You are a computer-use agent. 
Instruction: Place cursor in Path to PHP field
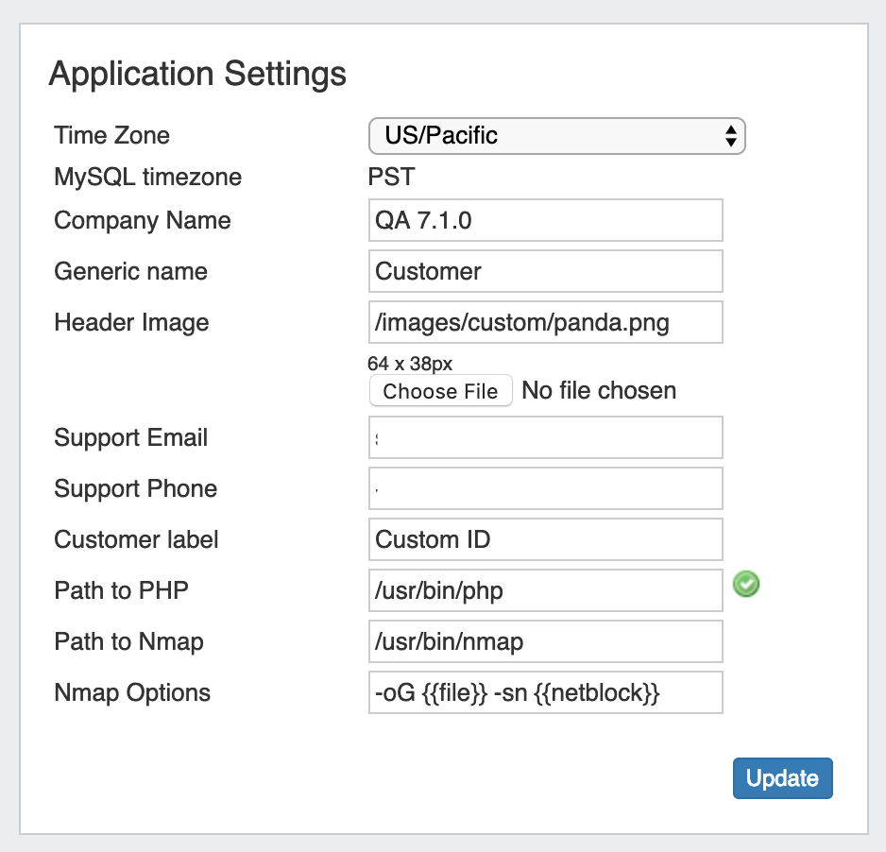pos(545,590)
